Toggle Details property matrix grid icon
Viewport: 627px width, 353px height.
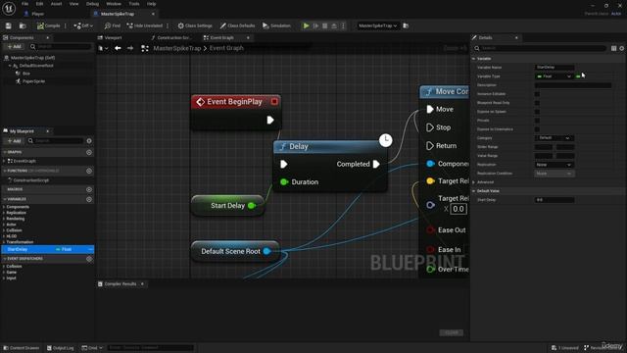pyautogui.click(x=614, y=48)
